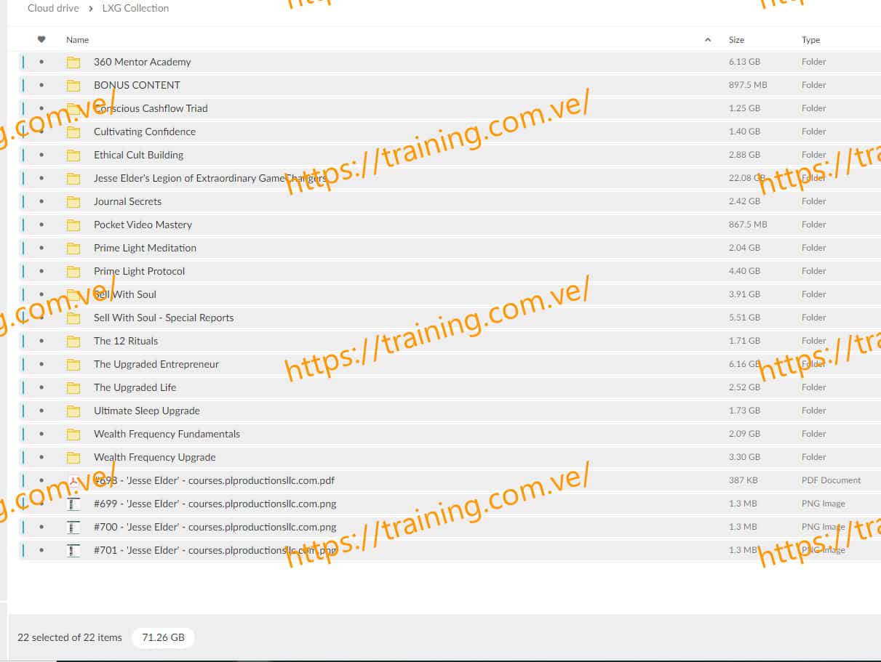Click the BONUS CONTENT folder icon

(x=73, y=86)
